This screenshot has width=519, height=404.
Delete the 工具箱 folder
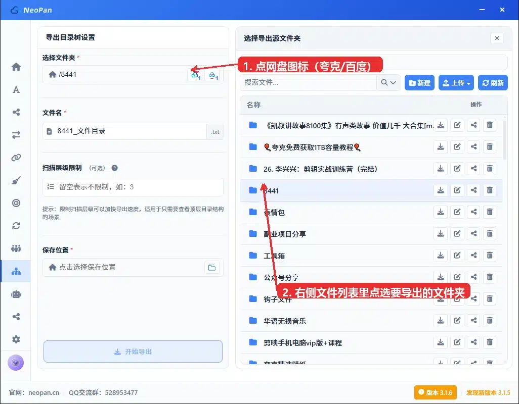(x=490, y=256)
